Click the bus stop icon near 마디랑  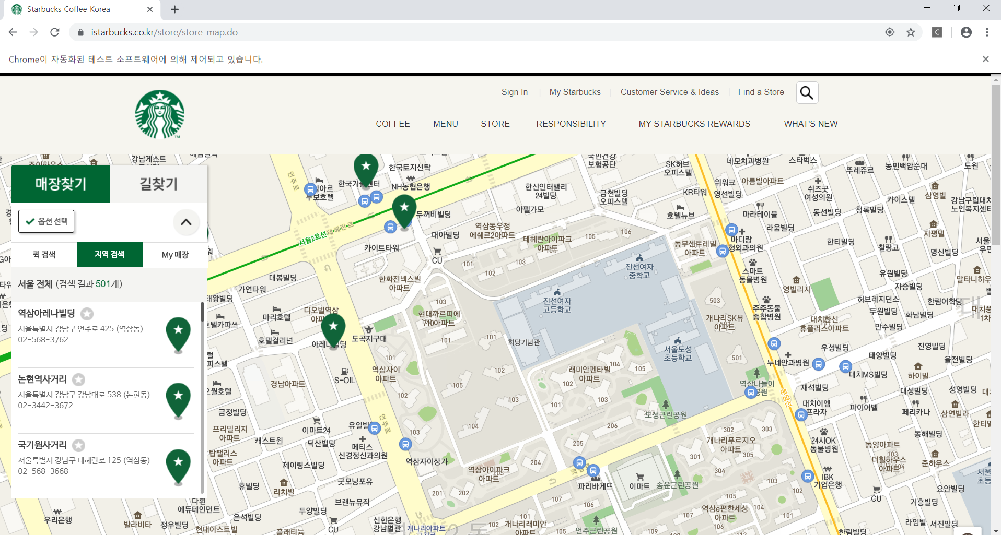[x=731, y=230]
